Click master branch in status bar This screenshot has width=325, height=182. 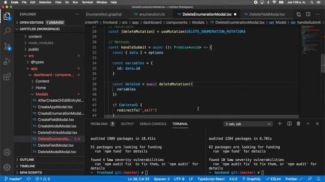click(x=13, y=179)
